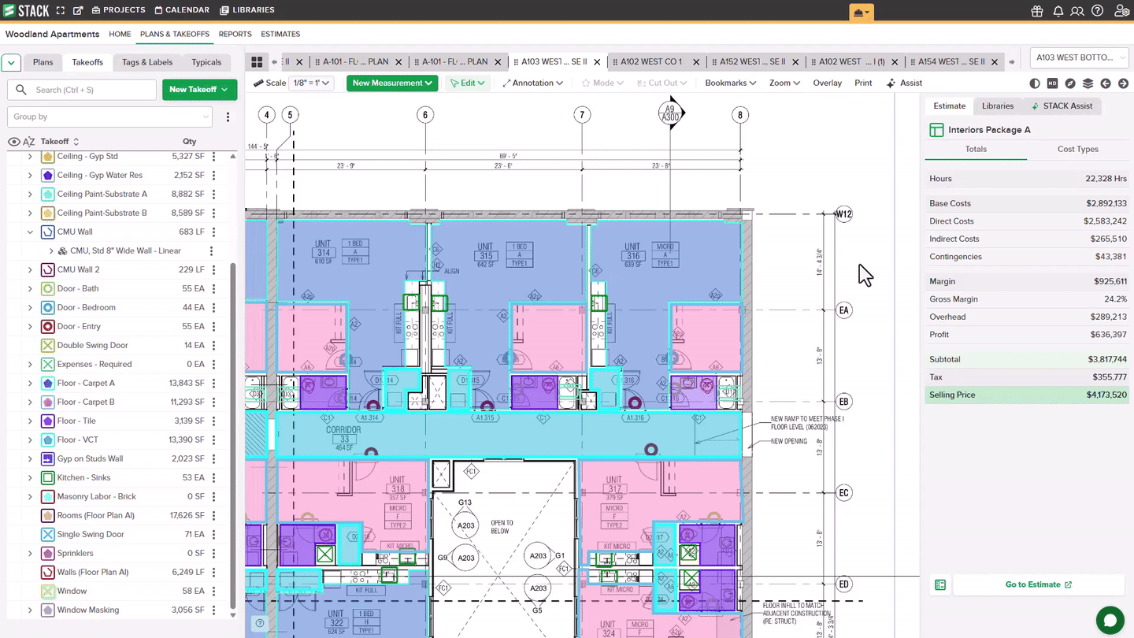Select the Cost Types tab
The height and width of the screenshot is (638, 1134).
coord(1078,149)
